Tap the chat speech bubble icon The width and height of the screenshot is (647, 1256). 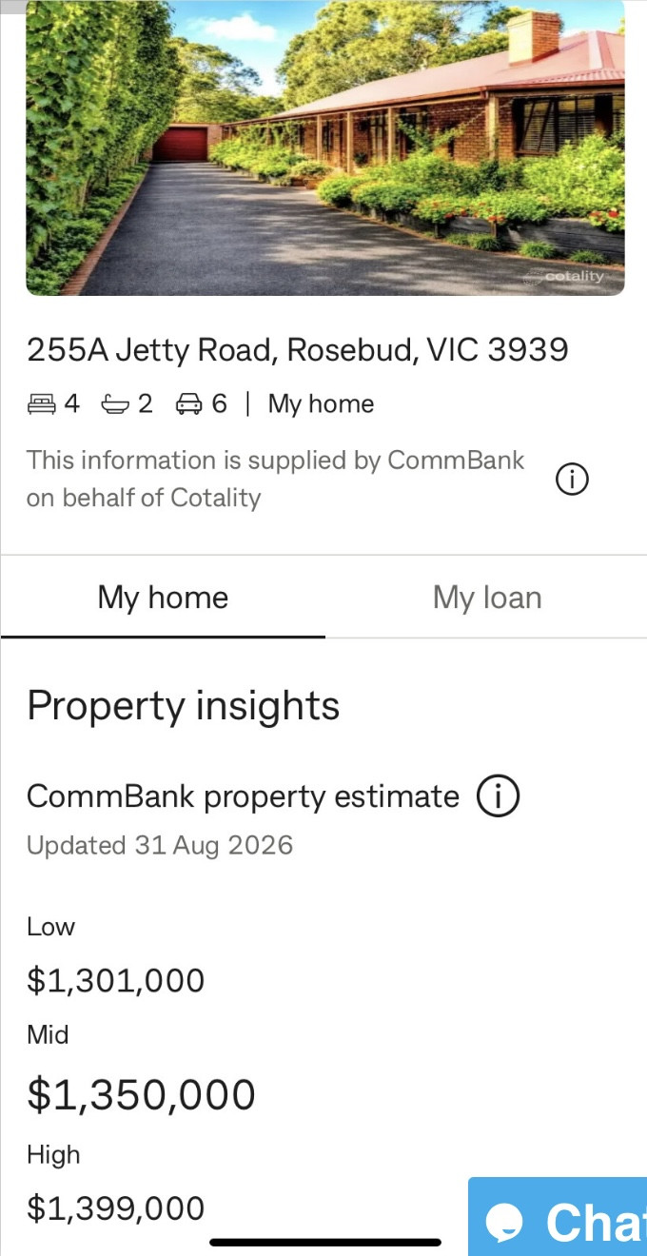pos(506,1222)
